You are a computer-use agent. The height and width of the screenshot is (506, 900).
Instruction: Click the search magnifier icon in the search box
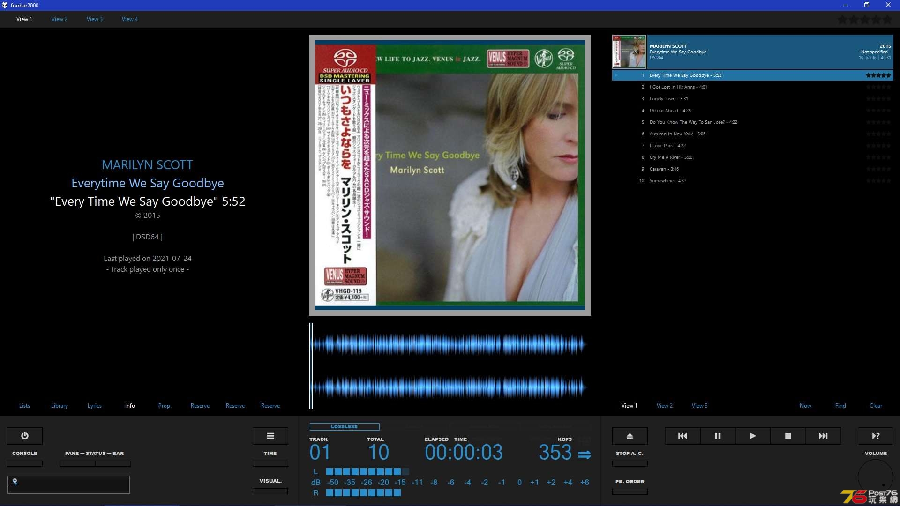click(x=14, y=481)
